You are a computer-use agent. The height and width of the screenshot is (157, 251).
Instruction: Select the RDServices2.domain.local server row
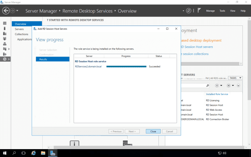(125, 66)
